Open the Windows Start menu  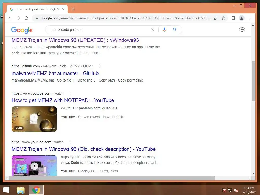tap(6, 190)
